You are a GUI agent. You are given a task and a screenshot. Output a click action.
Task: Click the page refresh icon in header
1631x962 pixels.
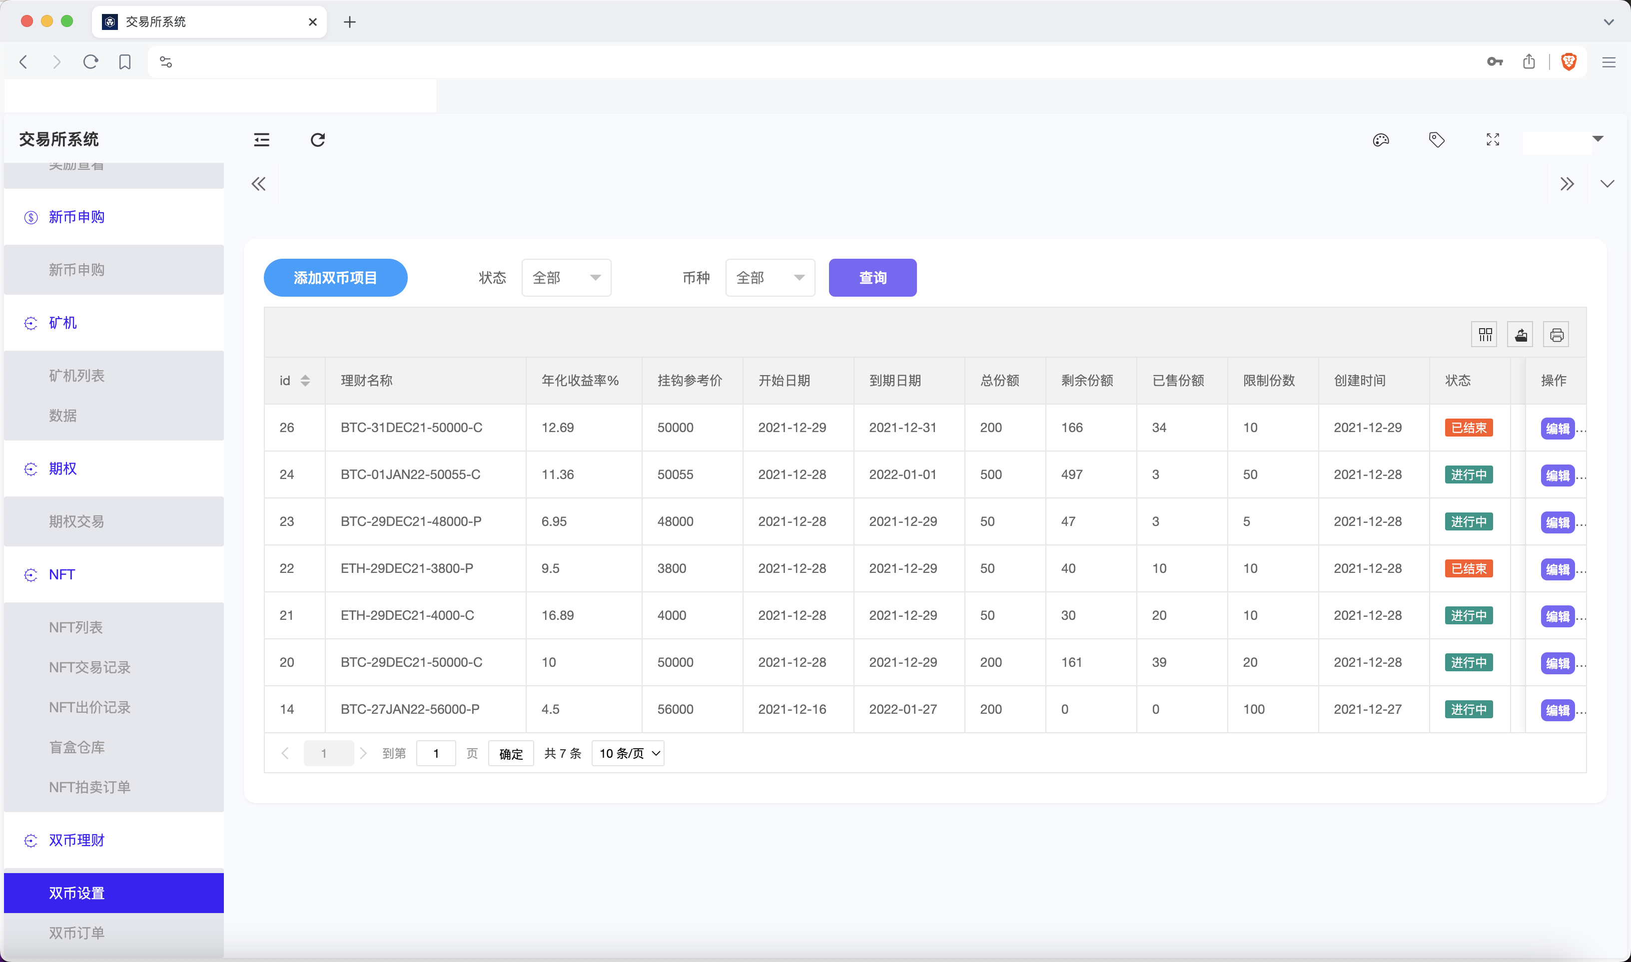coord(317,139)
